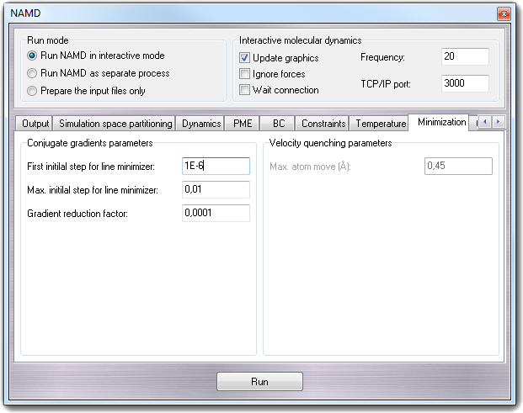Click the Gradient reduction factor field

point(216,213)
